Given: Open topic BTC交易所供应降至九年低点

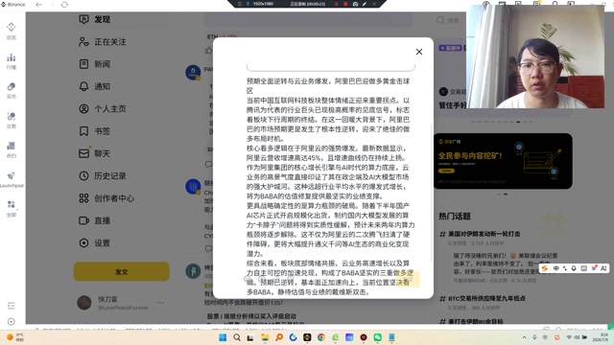Looking at the screenshot, I should tap(486, 298).
